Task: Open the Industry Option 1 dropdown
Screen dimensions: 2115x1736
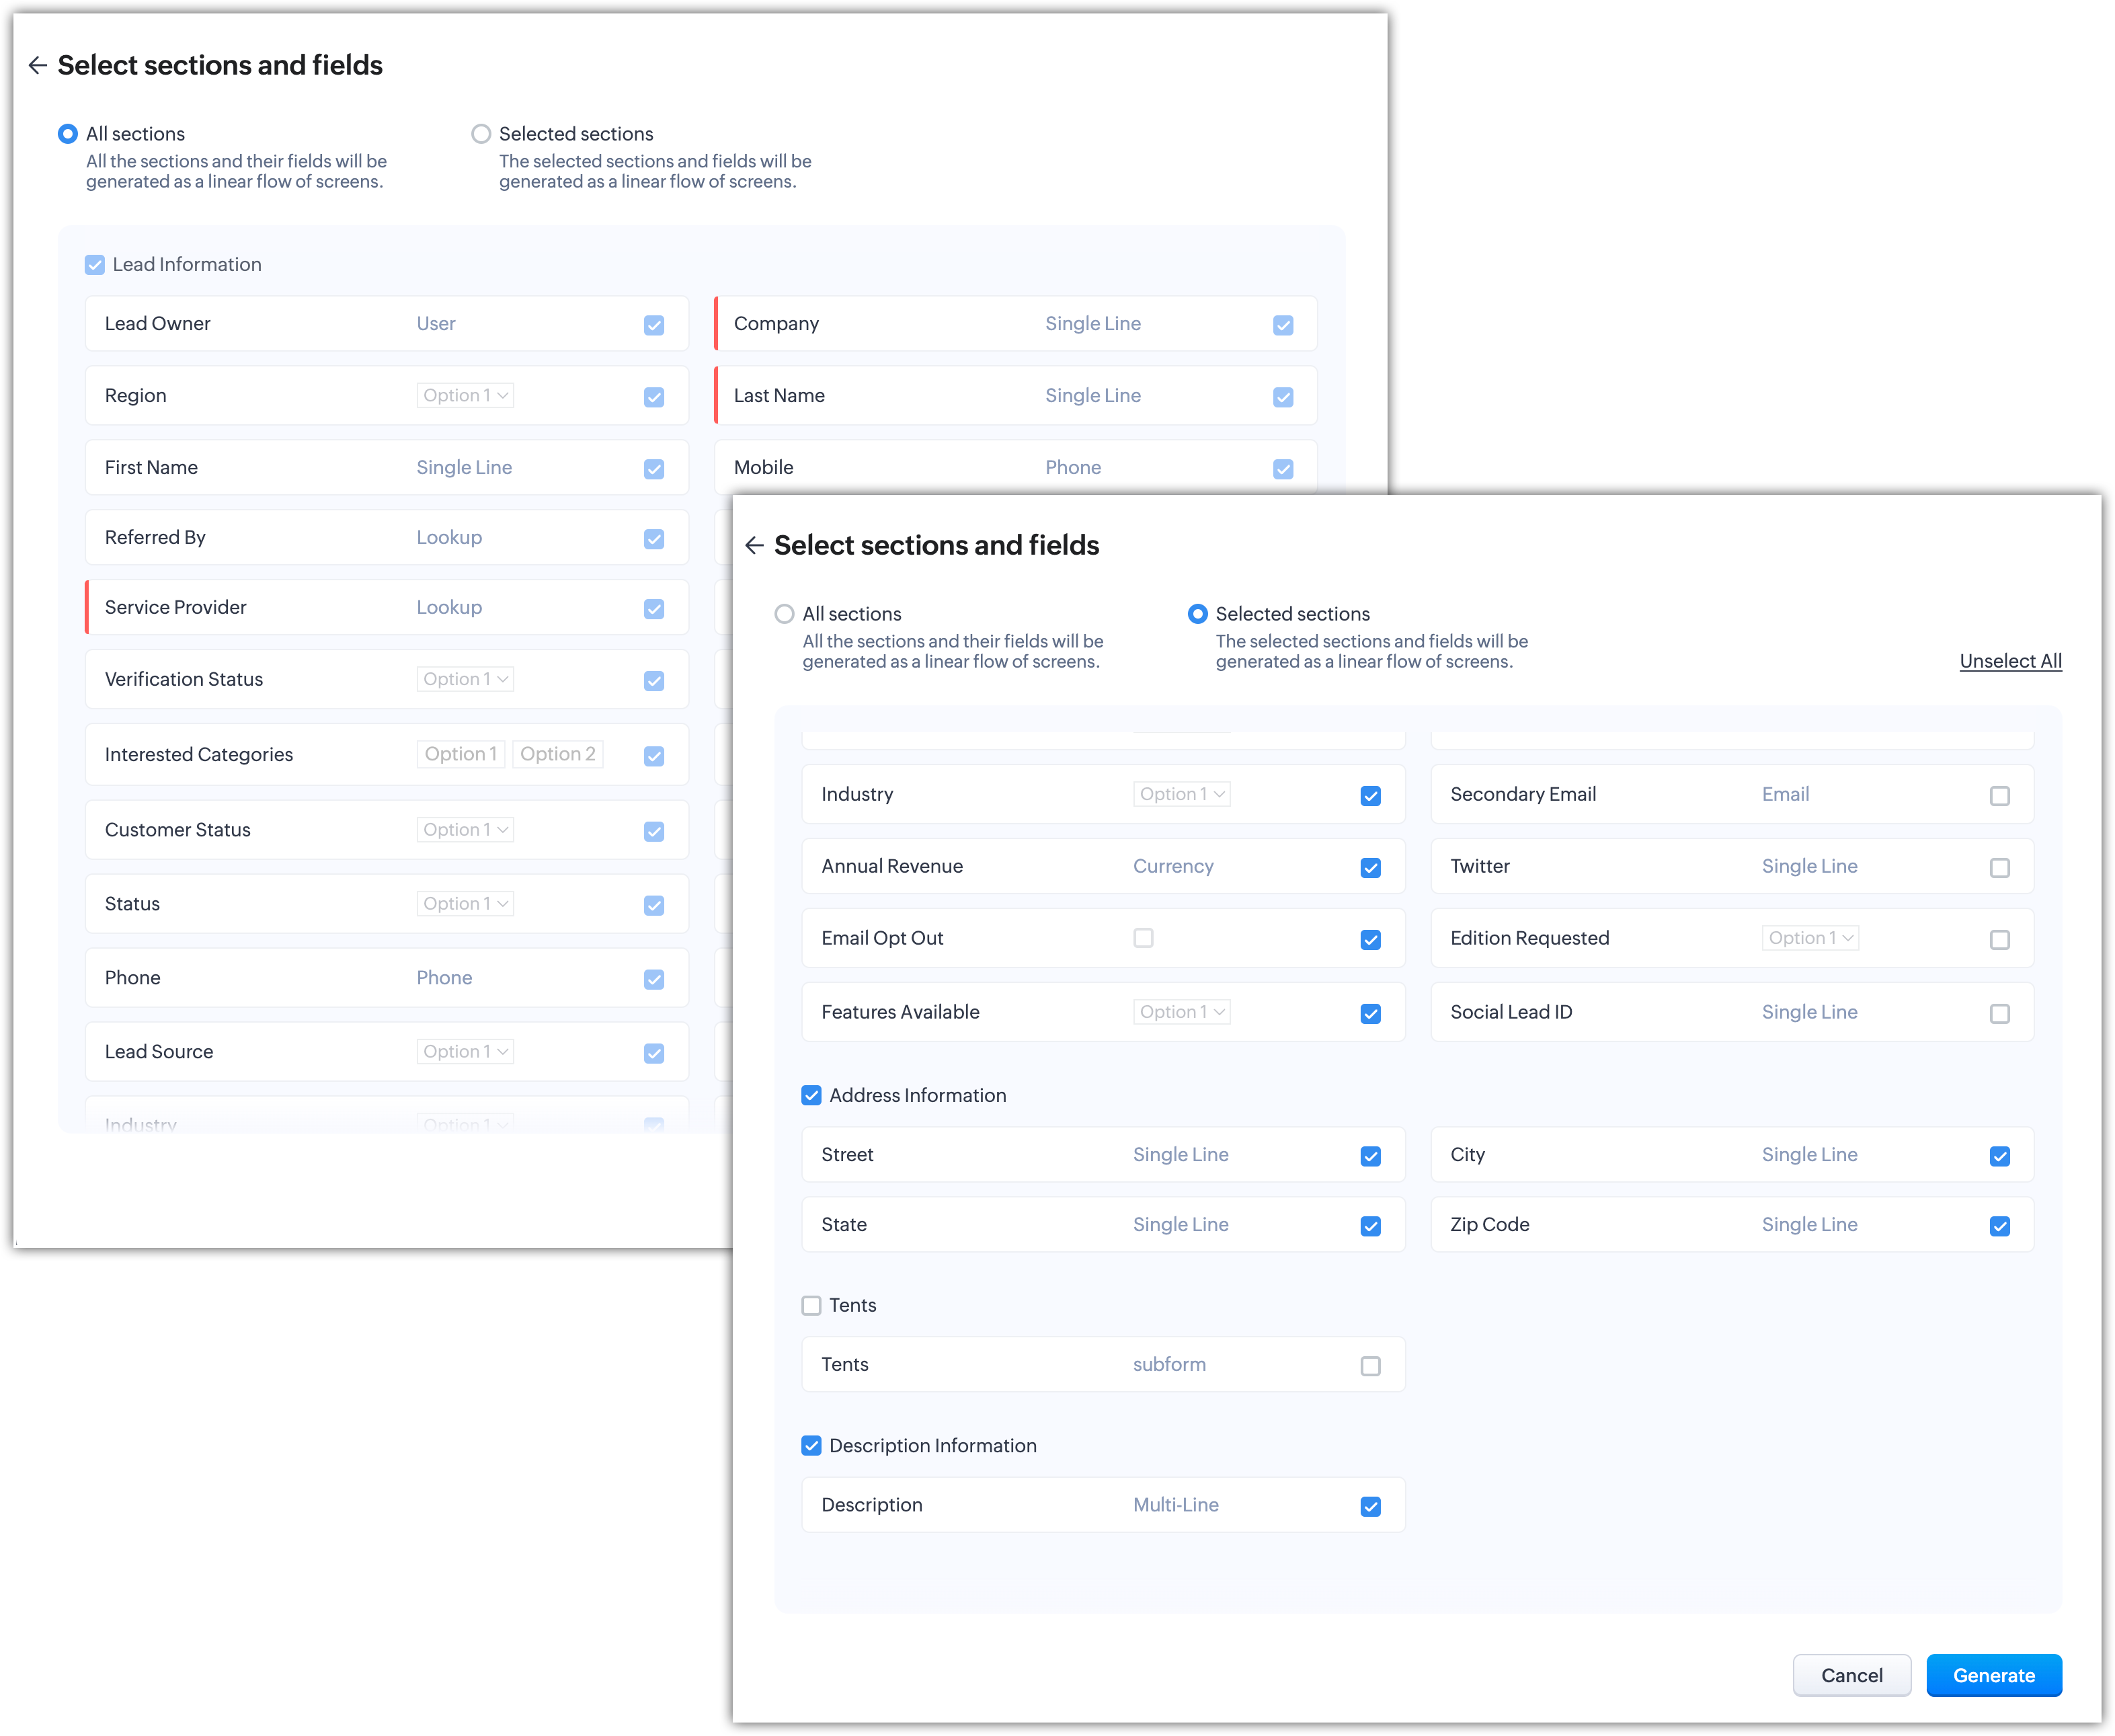Action: 1181,794
